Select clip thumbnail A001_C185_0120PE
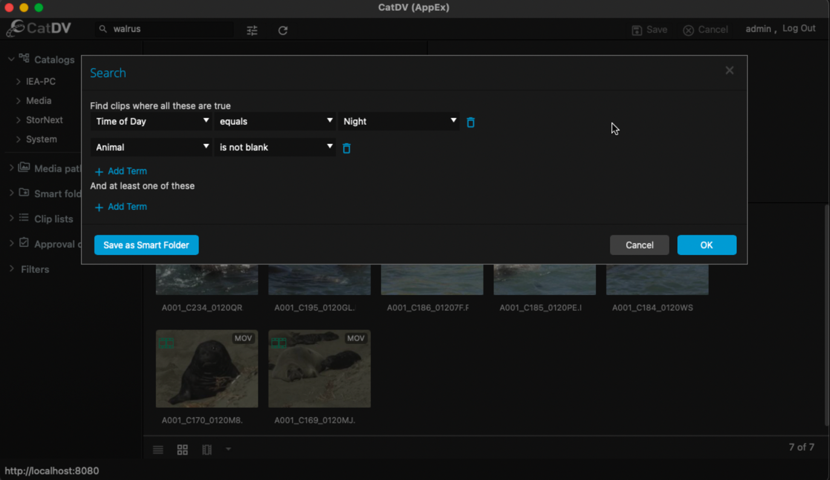This screenshot has height=480, width=830. (x=545, y=279)
